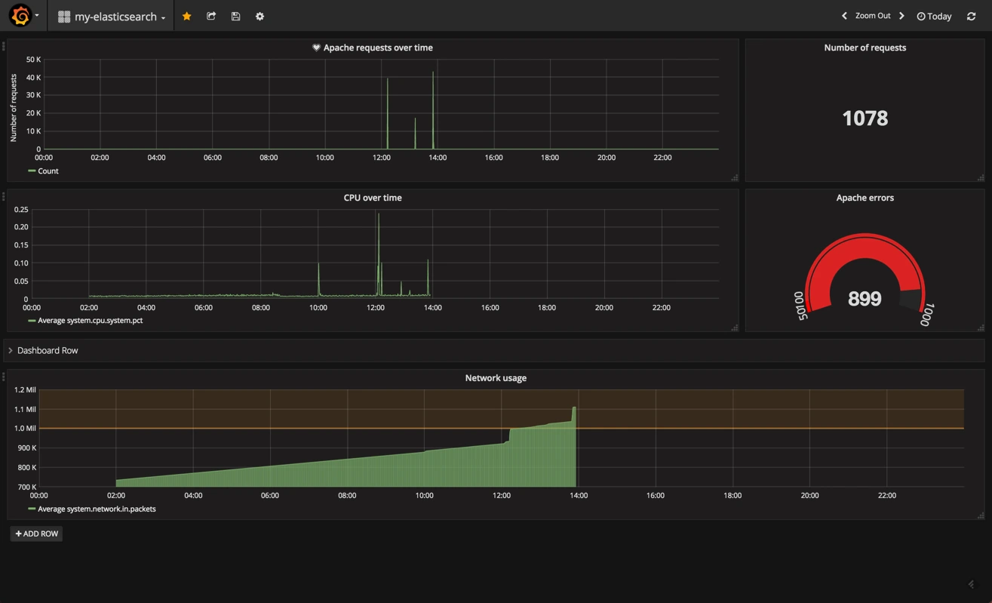This screenshot has width=992, height=603.
Task: Expand the collapsed Dashboard Row
Action: (47, 349)
